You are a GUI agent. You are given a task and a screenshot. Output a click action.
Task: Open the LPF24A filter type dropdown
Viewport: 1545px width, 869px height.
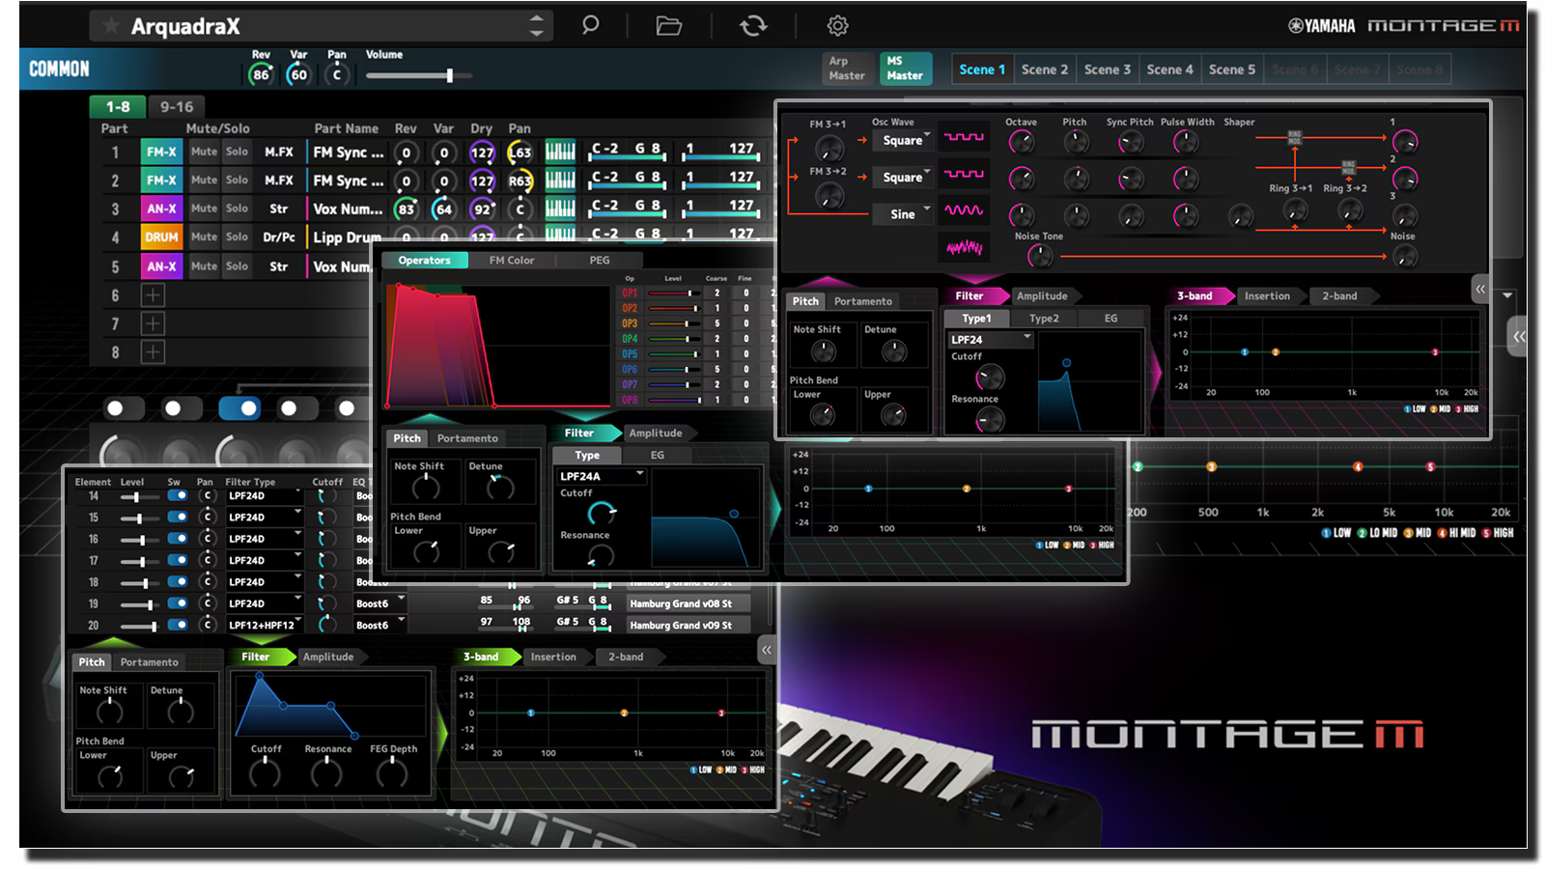point(601,476)
